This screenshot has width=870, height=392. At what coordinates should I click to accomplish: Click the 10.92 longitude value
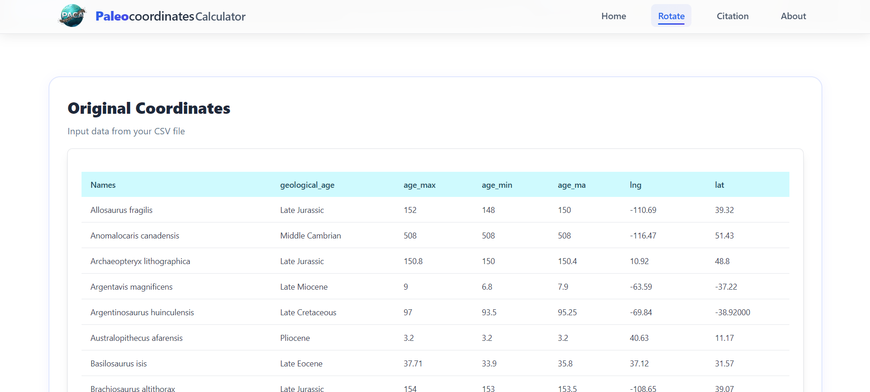click(x=639, y=261)
